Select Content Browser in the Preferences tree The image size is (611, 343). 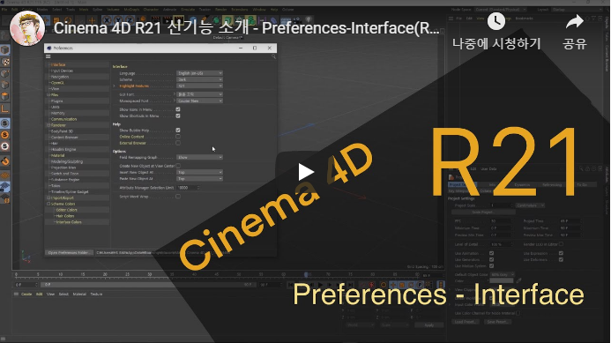point(64,138)
